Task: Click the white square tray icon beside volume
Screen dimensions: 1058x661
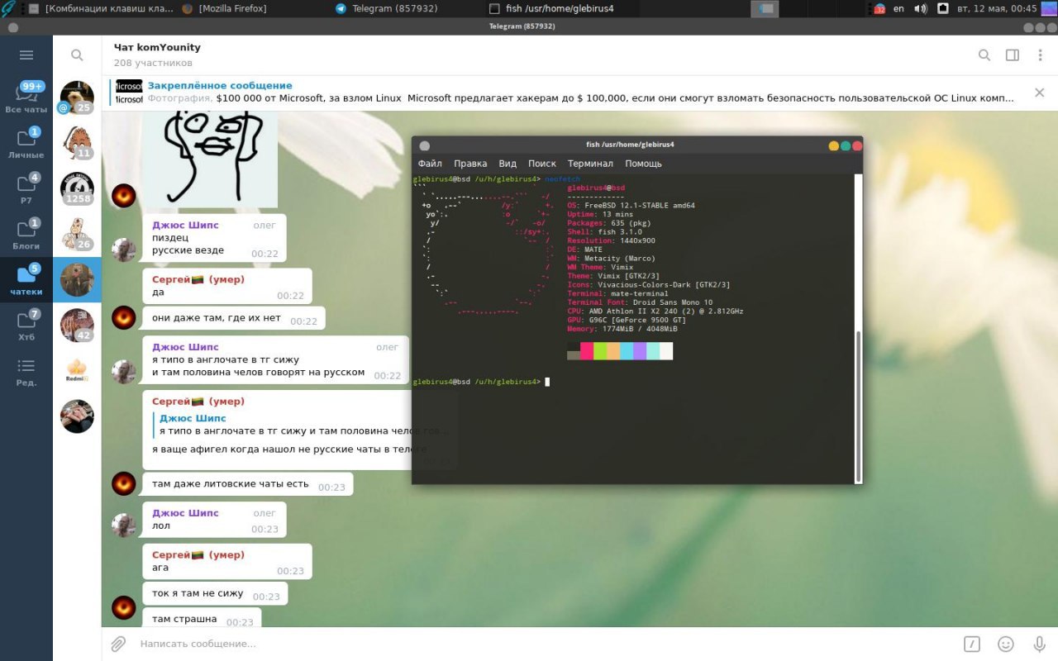Action: (943, 8)
